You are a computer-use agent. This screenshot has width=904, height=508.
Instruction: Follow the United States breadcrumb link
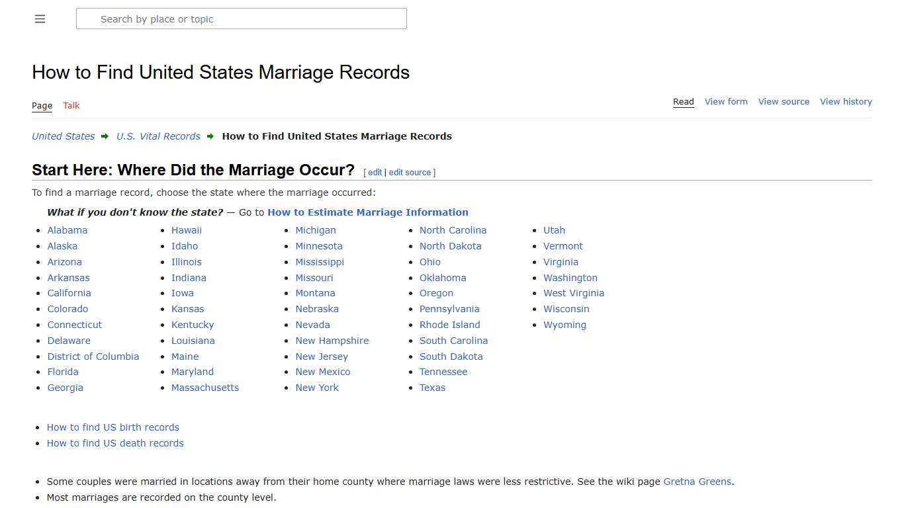pyautogui.click(x=63, y=136)
